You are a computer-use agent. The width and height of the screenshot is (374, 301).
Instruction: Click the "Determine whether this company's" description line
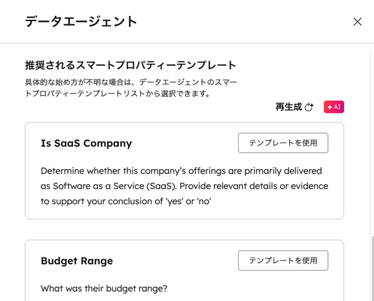click(x=181, y=171)
